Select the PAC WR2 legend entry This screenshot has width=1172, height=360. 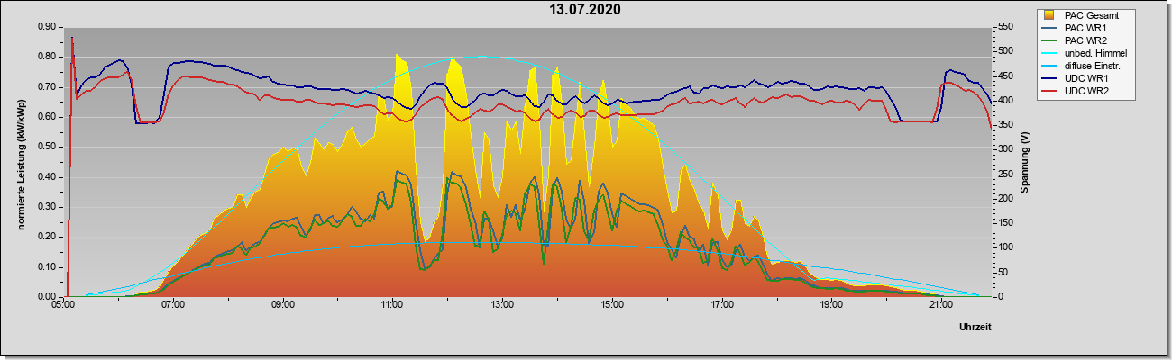pos(1085,40)
